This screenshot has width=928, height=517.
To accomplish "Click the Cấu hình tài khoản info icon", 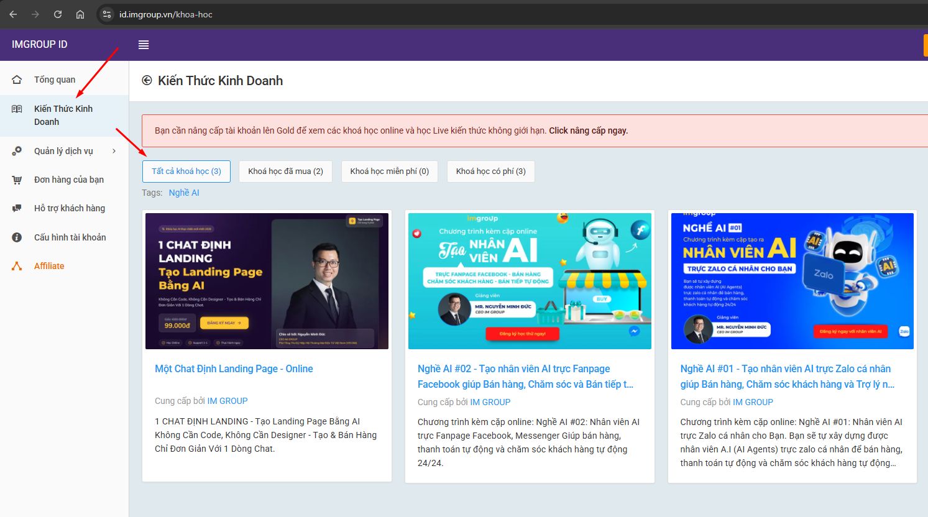I will [x=17, y=237].
